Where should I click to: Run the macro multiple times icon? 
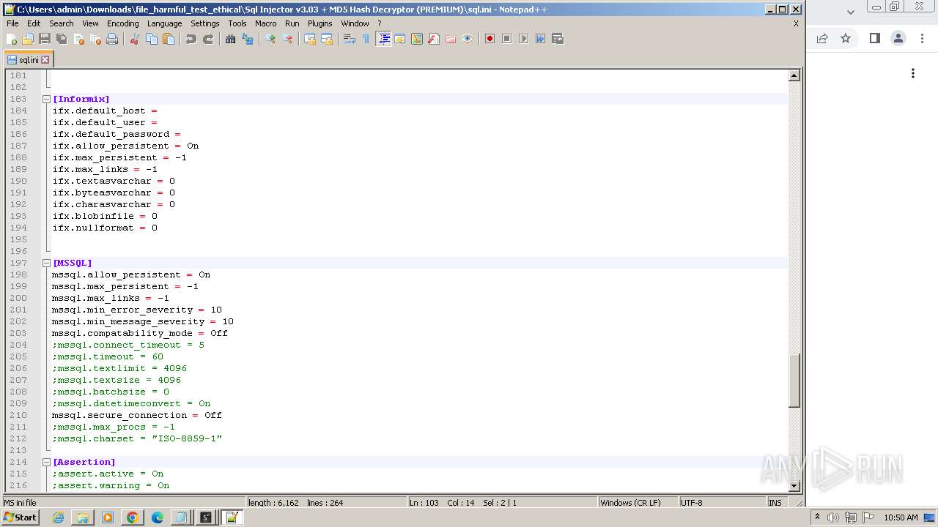click(541, 39)
